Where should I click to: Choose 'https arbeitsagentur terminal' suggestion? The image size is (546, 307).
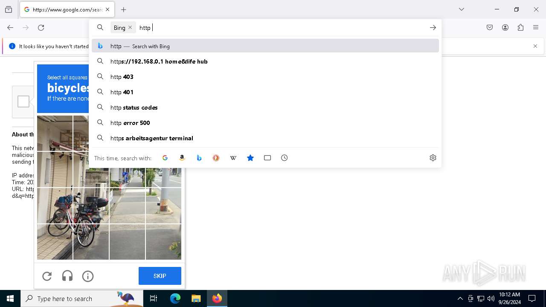(x=265, y=138)
